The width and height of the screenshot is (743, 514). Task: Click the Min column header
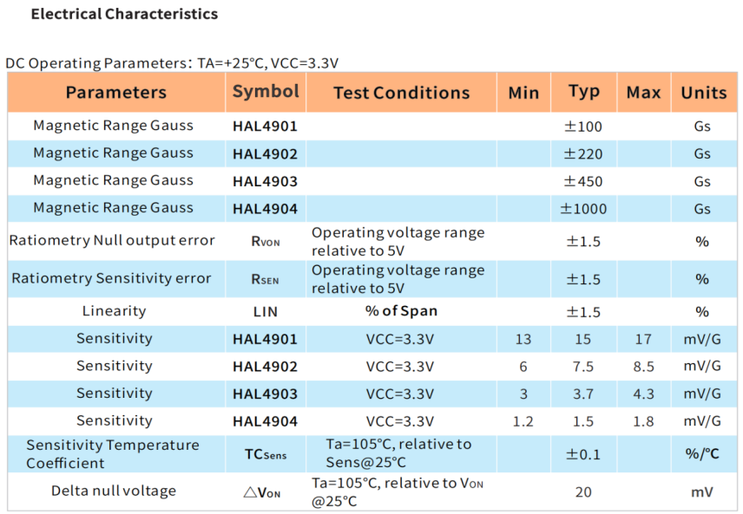523,94
